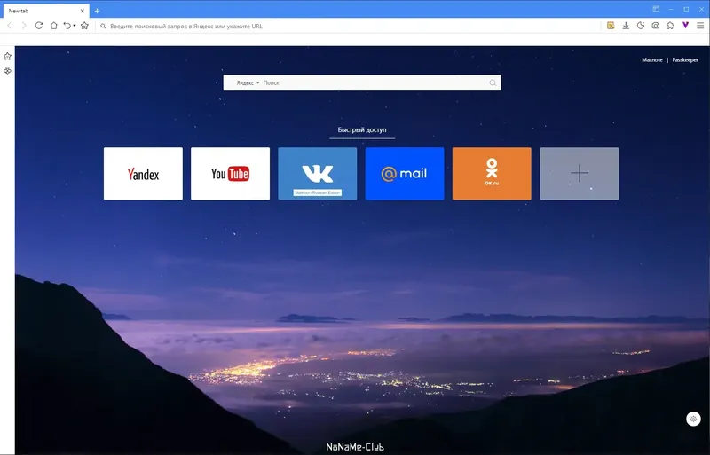Reload the page with refresh icon

point(39,26)
